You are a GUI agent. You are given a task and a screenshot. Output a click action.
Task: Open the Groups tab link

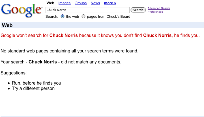pyautogui.click(x=81, y=3)
